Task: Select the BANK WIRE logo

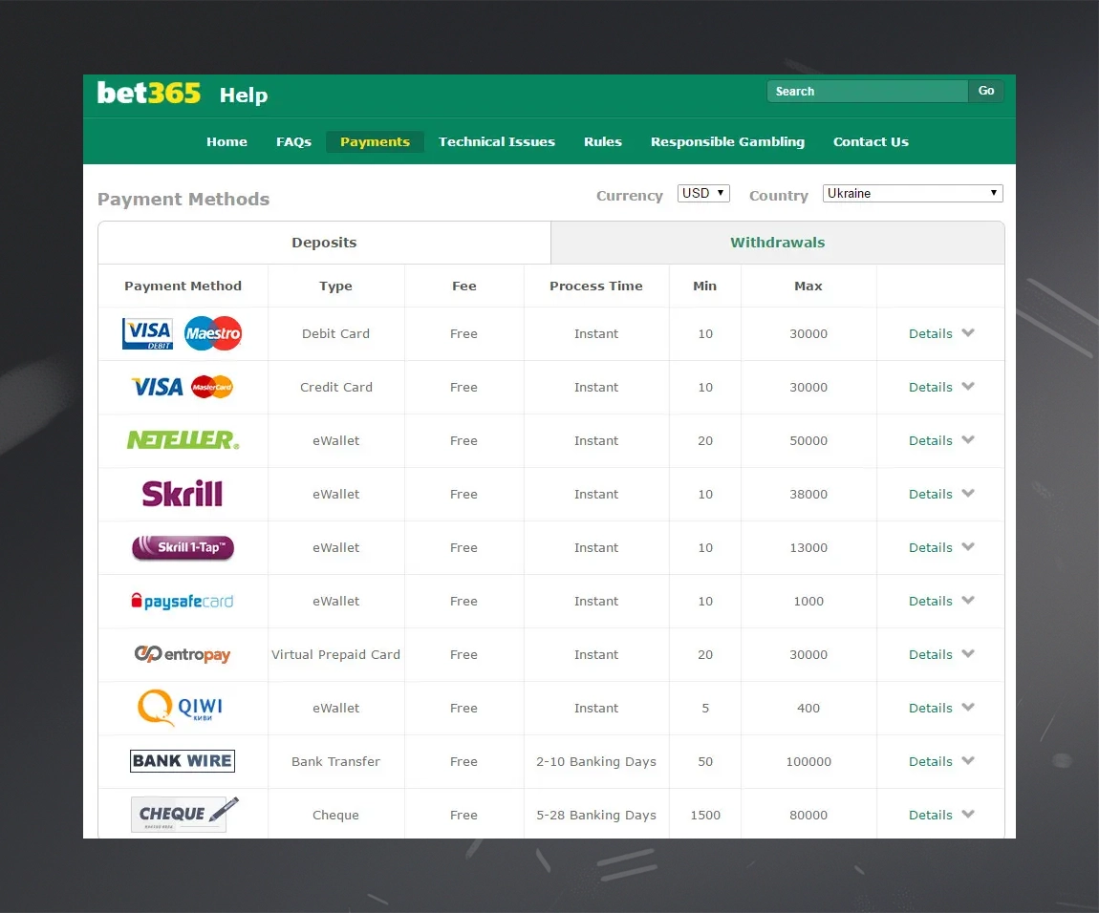Action: (183, 761)
